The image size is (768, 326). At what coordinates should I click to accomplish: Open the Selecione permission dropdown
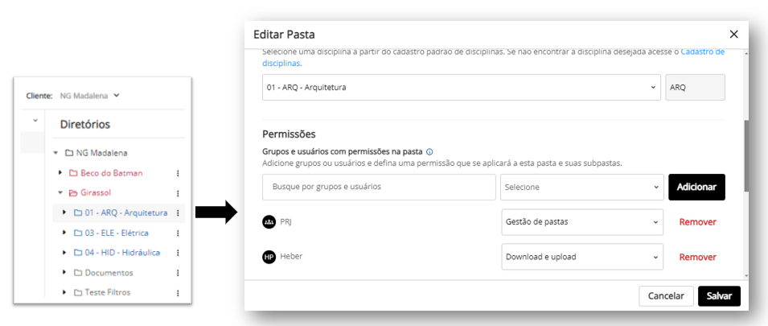tap(582, 187)
